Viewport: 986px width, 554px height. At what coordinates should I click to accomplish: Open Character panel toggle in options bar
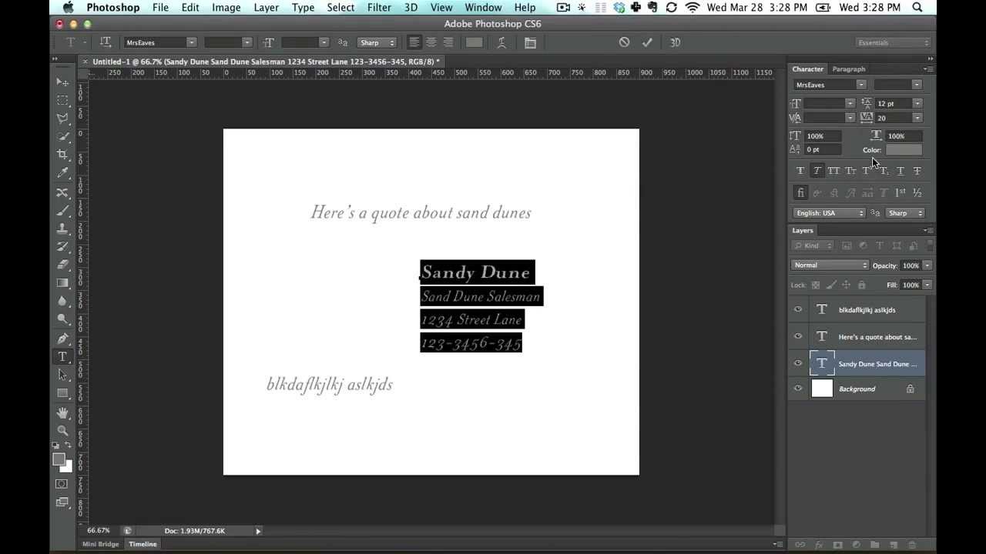pos(530,42)
